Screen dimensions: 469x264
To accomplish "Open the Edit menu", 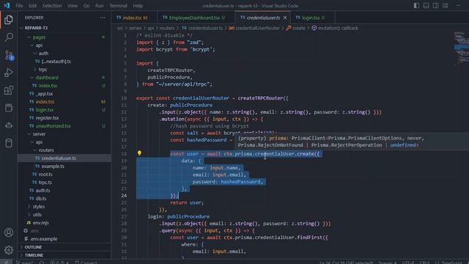I will click(x=32, y=6).
